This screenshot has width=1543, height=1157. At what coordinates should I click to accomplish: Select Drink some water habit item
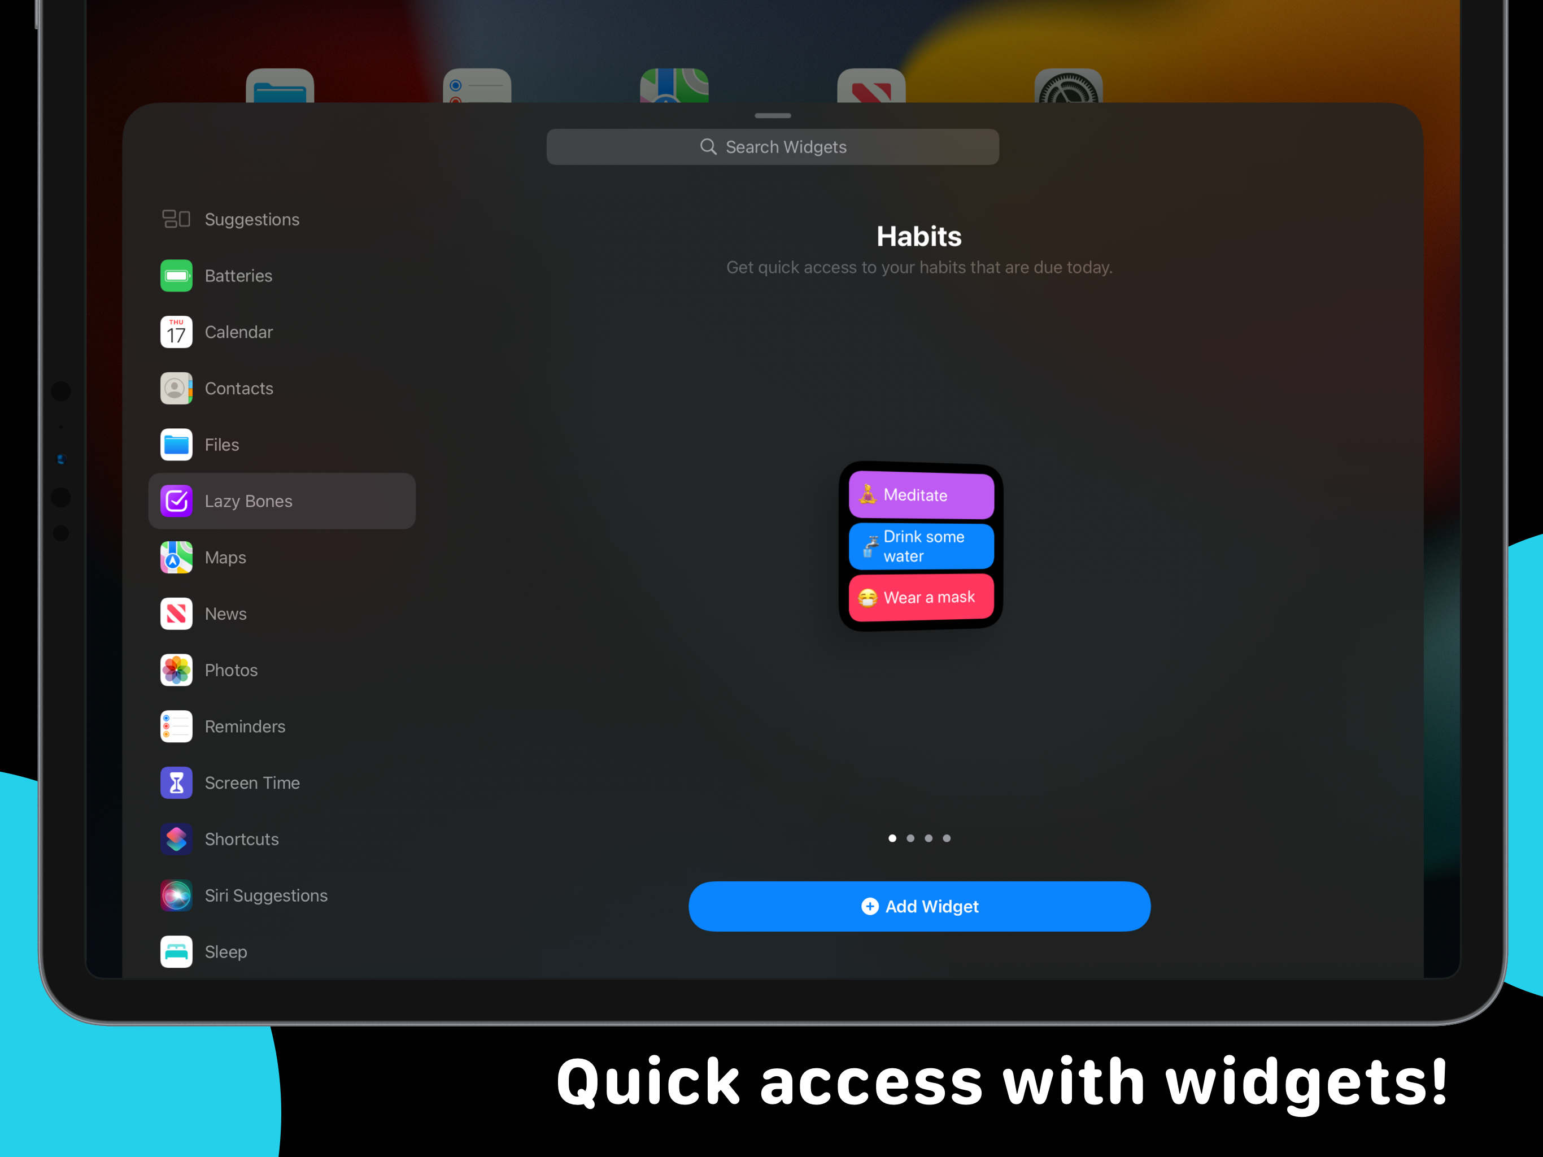[x=919, y=545]
